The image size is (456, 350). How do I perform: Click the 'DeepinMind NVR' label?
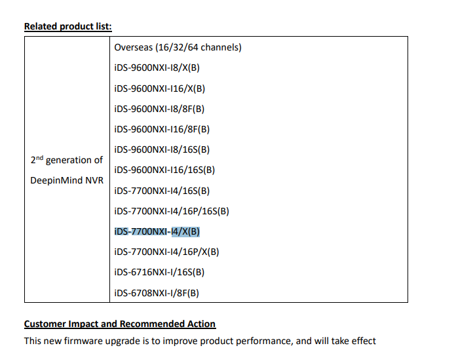67,180
